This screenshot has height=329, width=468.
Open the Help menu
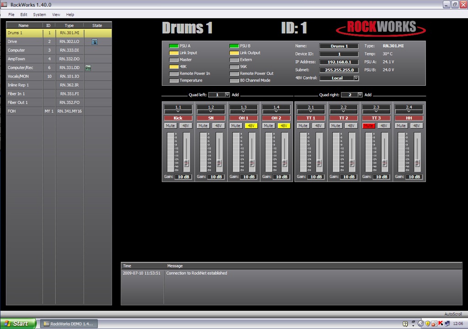click(x=70, y=15)
